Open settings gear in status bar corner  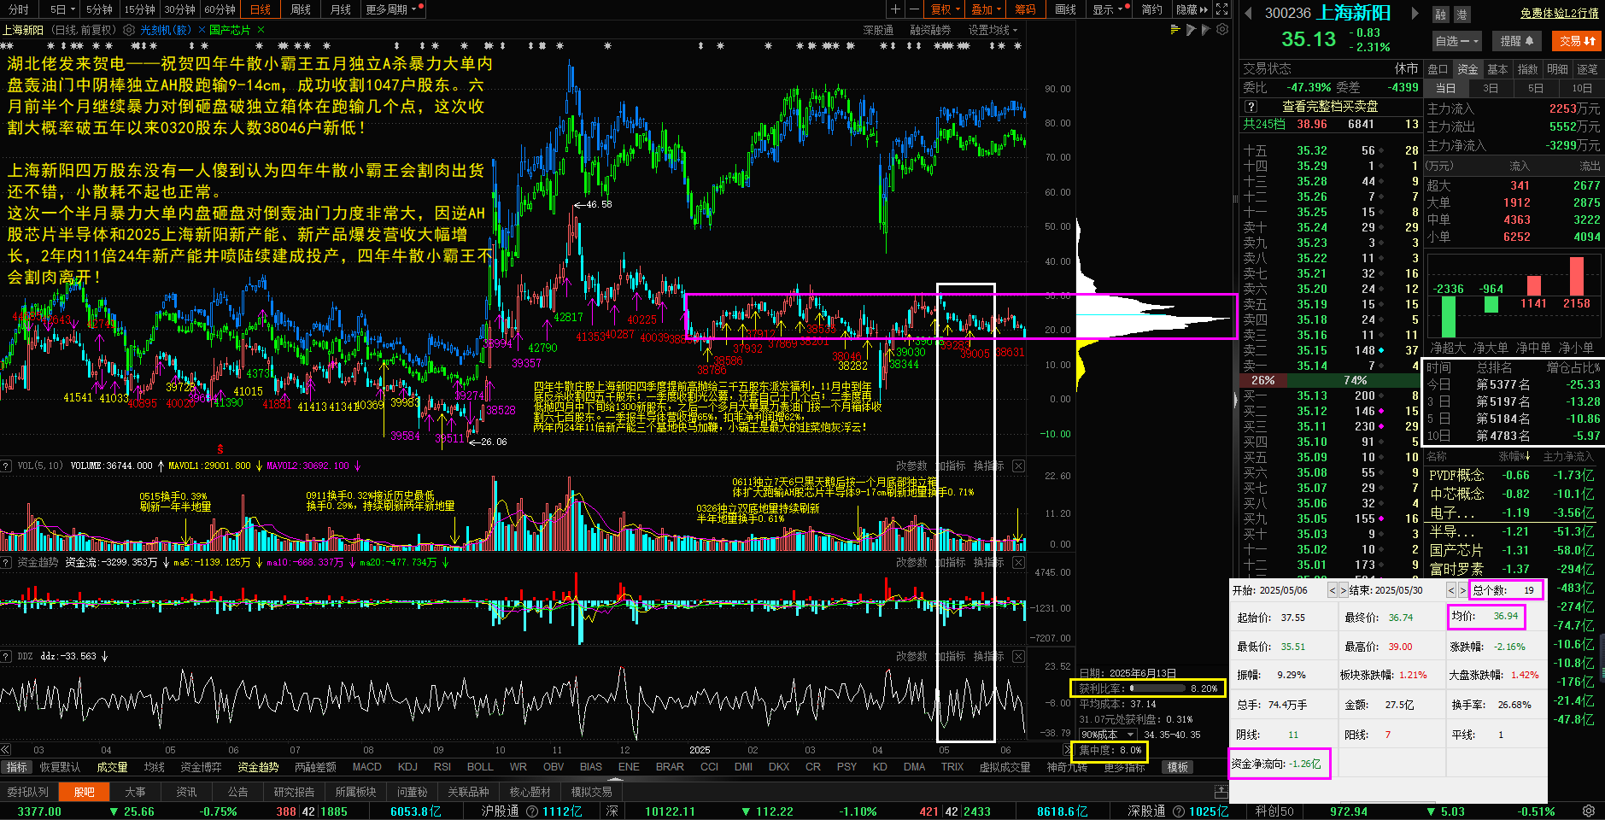pyautogui.click(x=1589, y=811)
